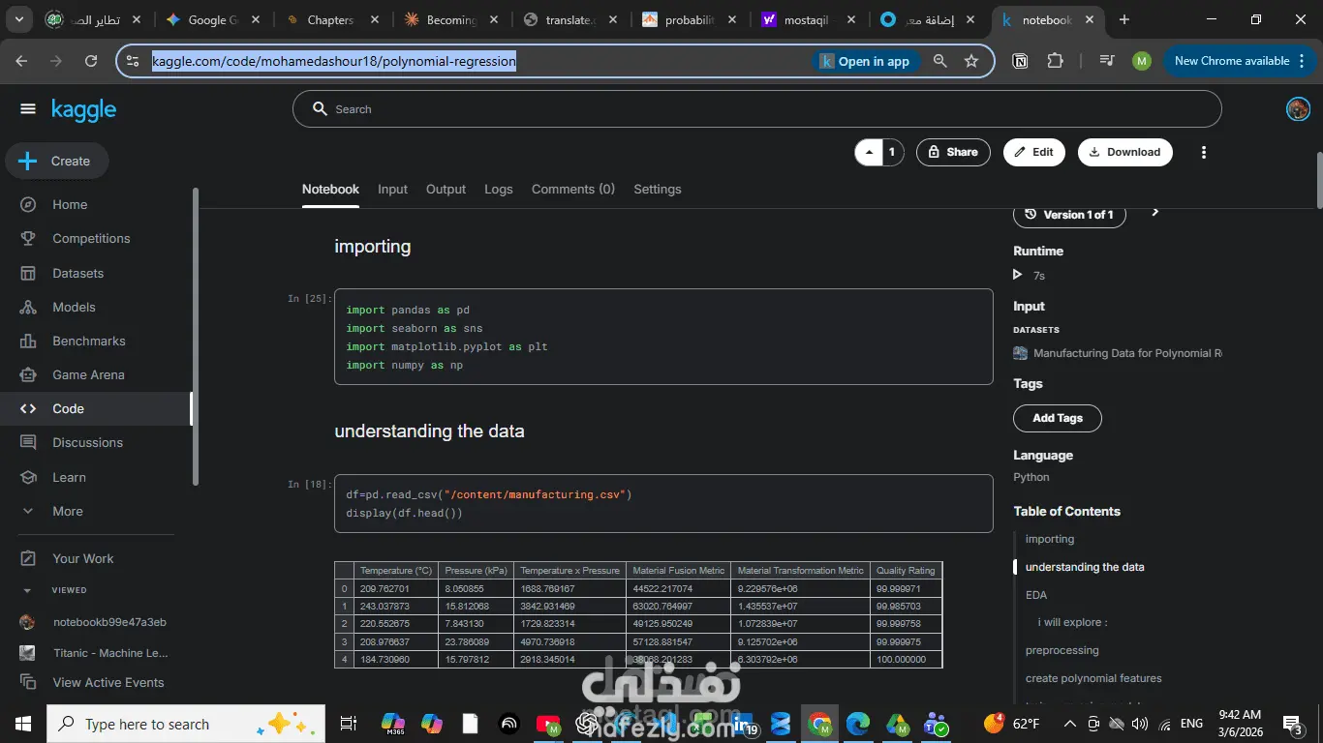Open the Notion extension icon
Screen dimensions: 1323x743
pyautogui.click(x=1020, y=61)
